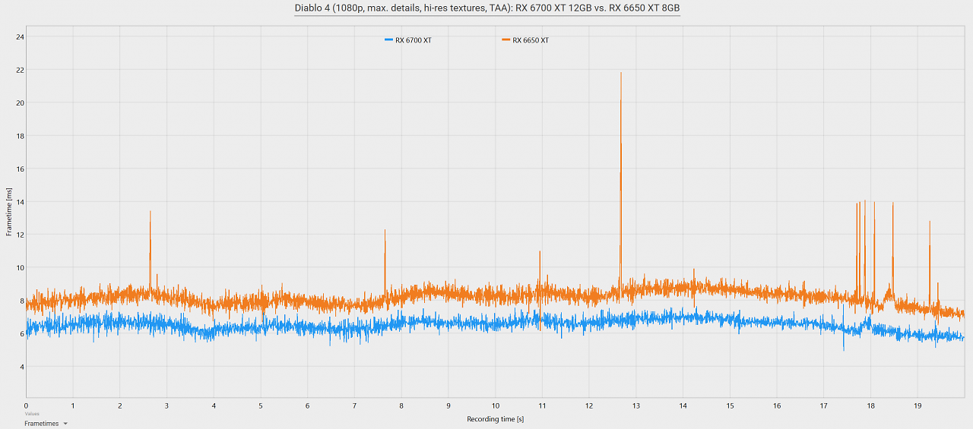
Task: Open the Frametimes values dropdown
Action: click(x=46, y=424)
